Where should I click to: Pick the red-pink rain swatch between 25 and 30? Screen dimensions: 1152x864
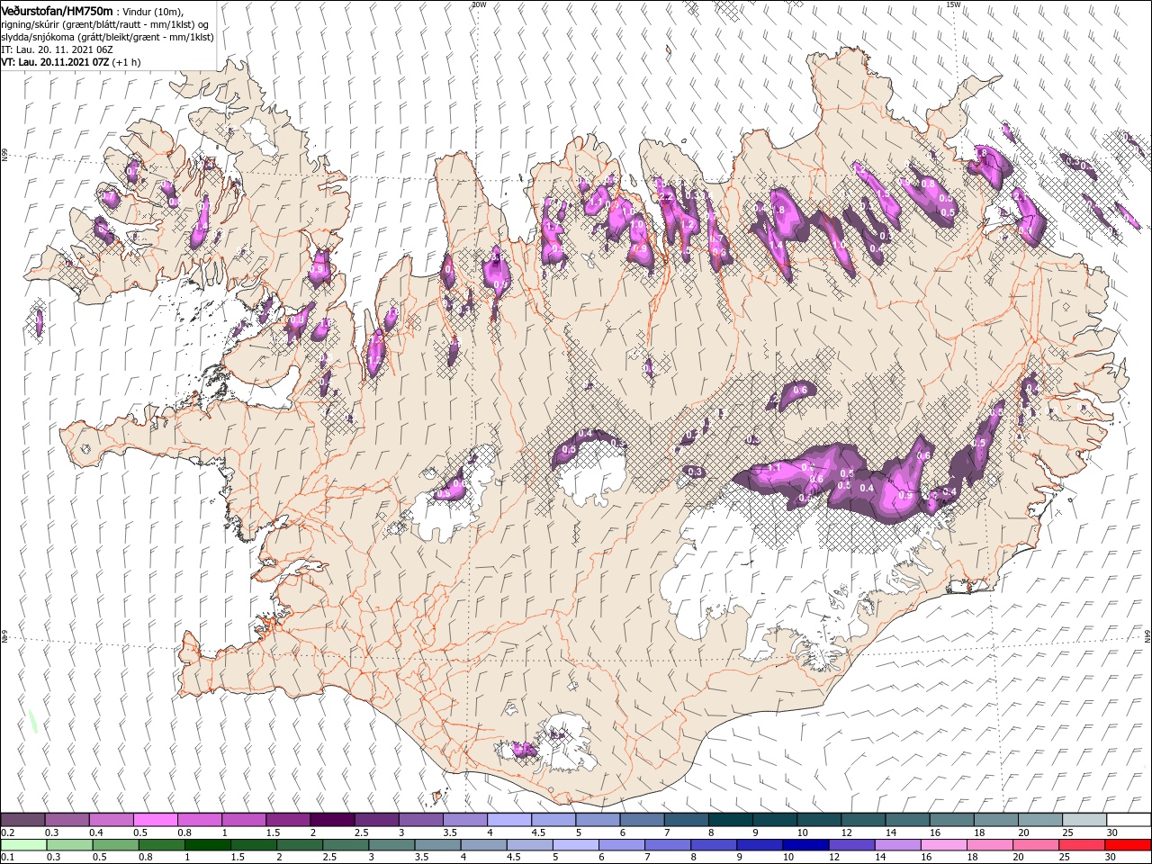click(x=1080, y=845)
